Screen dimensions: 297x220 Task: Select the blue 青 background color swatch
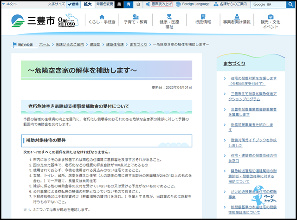click(129, 4)
